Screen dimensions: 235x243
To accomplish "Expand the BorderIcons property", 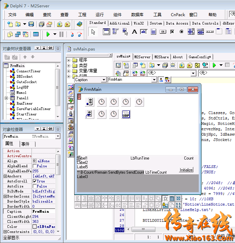I will click(x=5, y=196).
